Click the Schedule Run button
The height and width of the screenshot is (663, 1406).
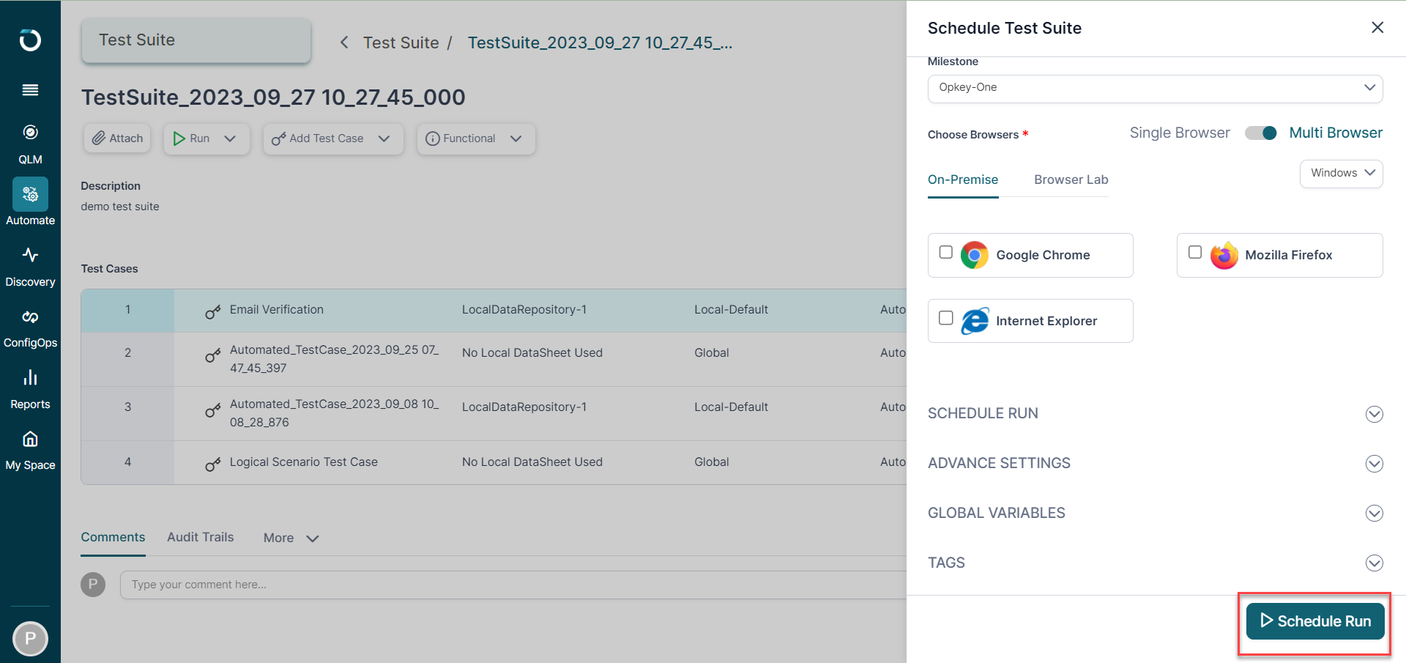pos(1315,621)
